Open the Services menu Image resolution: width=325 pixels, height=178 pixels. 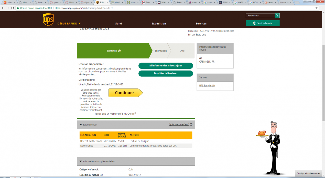(x=201, y=24)
